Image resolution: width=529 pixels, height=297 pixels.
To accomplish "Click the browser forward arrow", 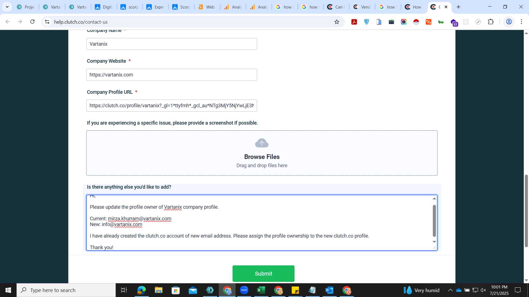I will (x=20, y=22).
